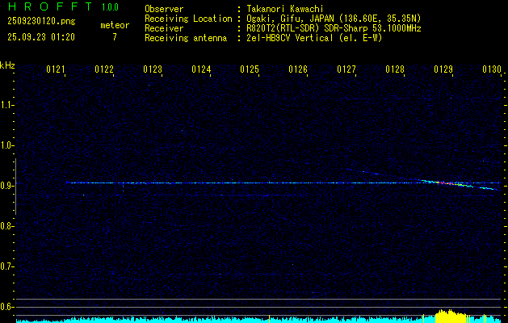The width and height of the screenshot is (508, 323).
Task: Click time marker 0126
Action: pyautogui.click(x=298, y=69)
